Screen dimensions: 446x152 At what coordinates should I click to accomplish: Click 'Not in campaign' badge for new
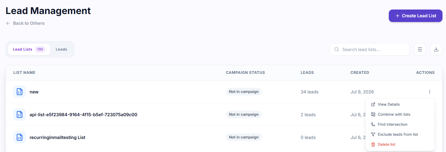click(x=244, y=92)
